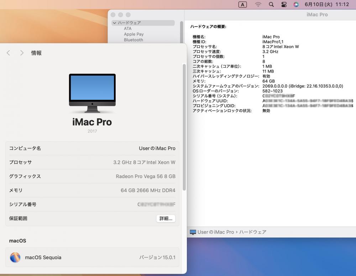The height and width of the screenshot is (276, 356).
Task: Open Spotlight search magnifier icon
Action: pyautogui.click(x=271, y=5)
